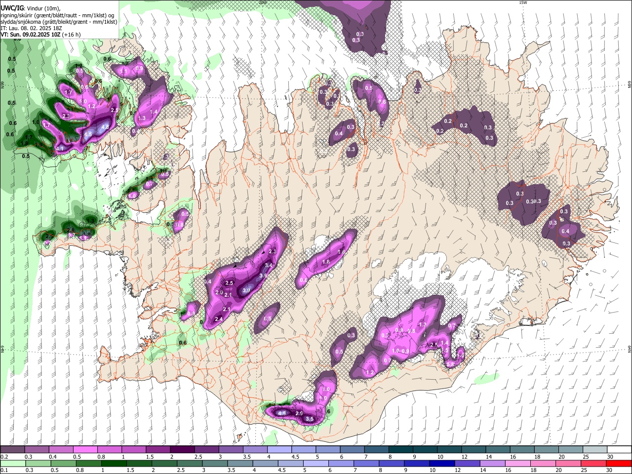
Task: Click the UWC/IG title text
Action: (x=12, y=8)
